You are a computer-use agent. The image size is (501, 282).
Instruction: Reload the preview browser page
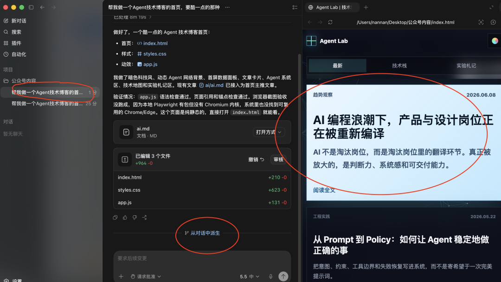pyautogui.click(x=330, y=22)
